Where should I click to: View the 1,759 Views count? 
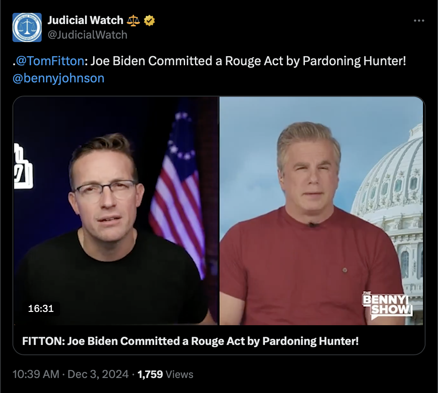pyautogui.click(x=165, y=374)
